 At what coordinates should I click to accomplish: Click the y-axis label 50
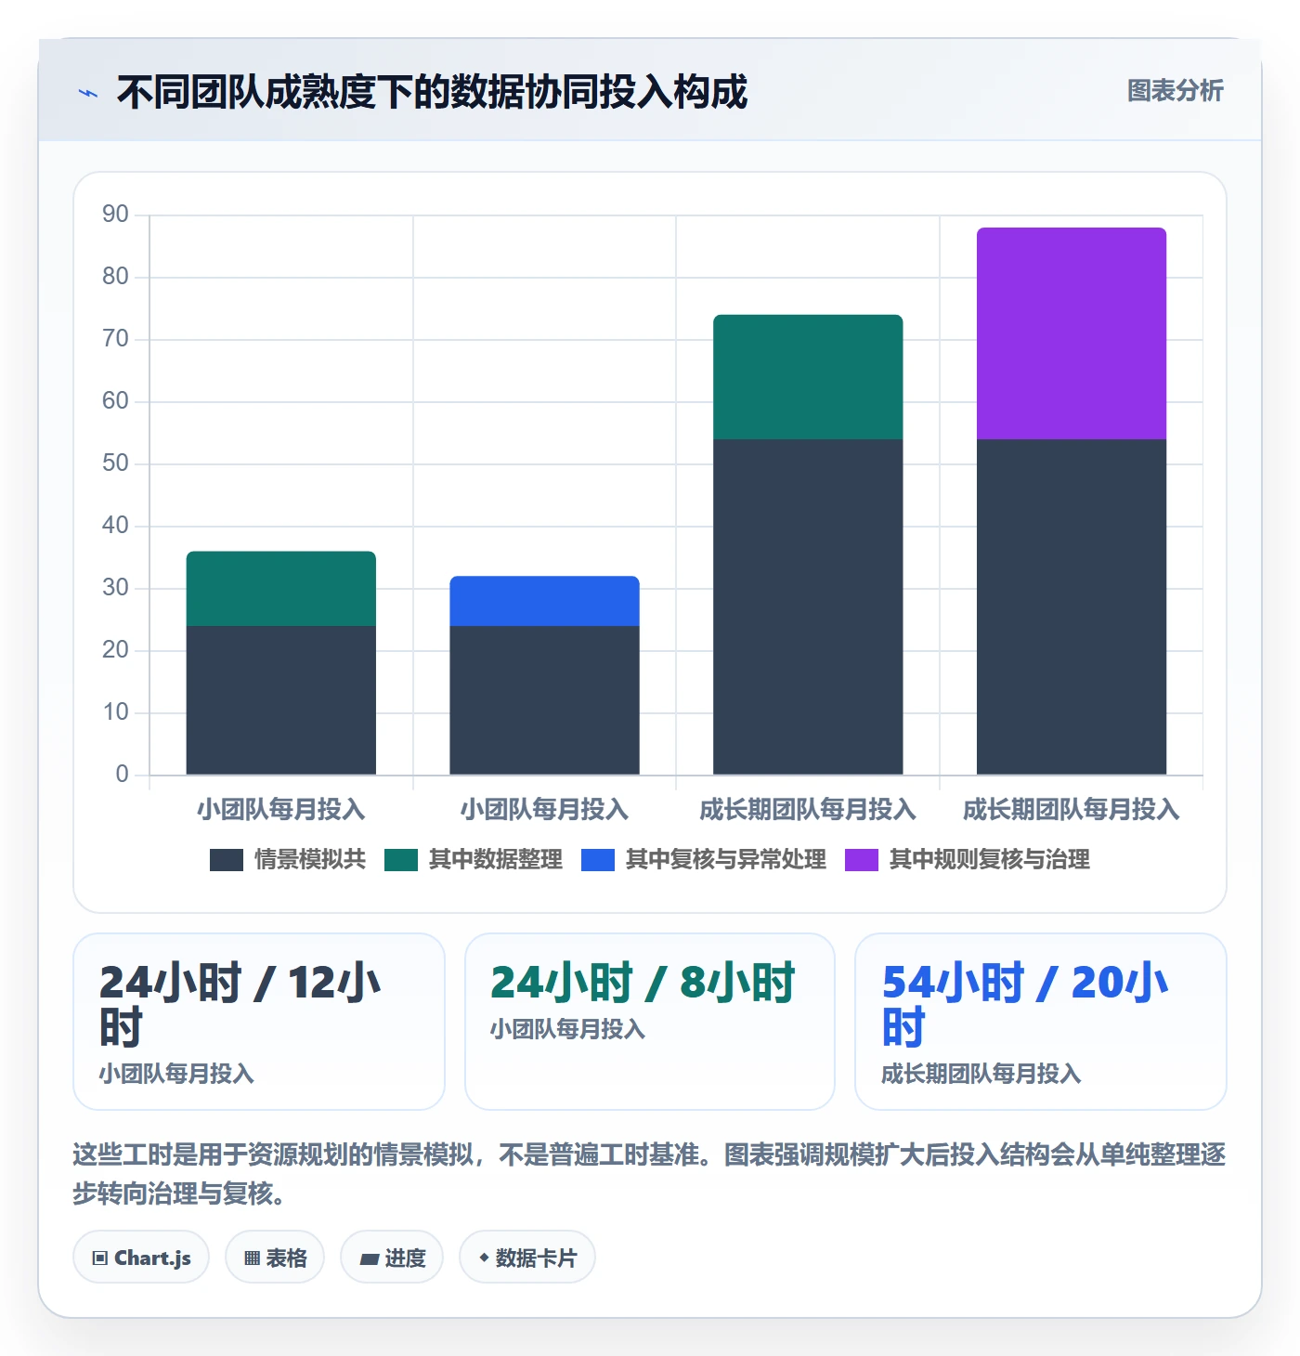[x=116, y=463]
